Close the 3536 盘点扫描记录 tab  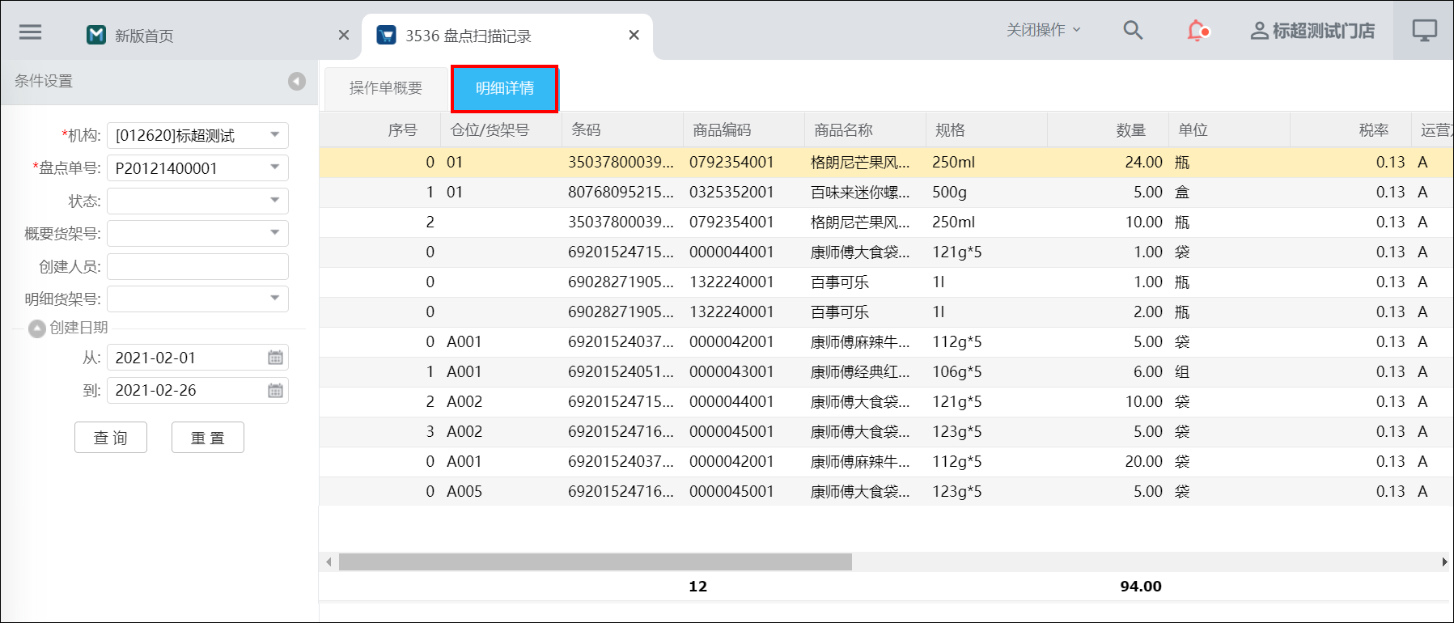634,35
